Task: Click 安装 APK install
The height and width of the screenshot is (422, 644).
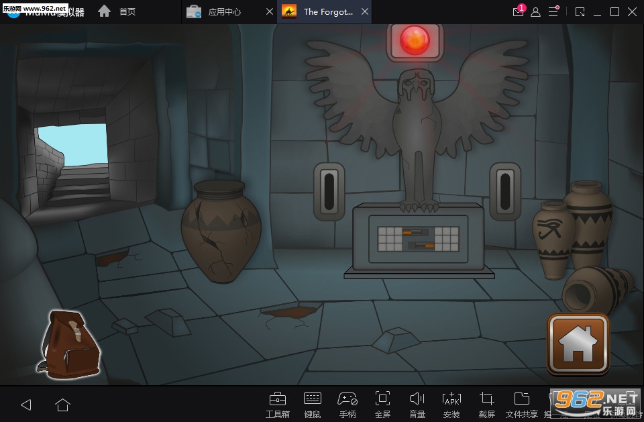Action: (451, 405)
